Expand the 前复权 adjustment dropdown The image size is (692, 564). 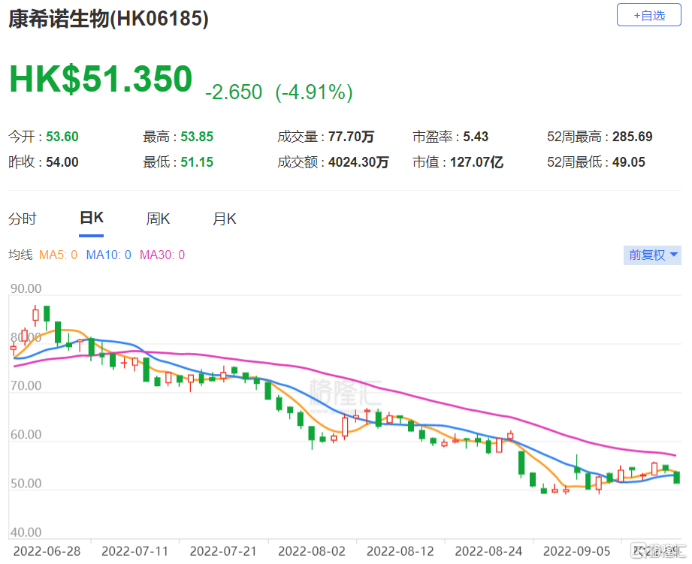652,255
